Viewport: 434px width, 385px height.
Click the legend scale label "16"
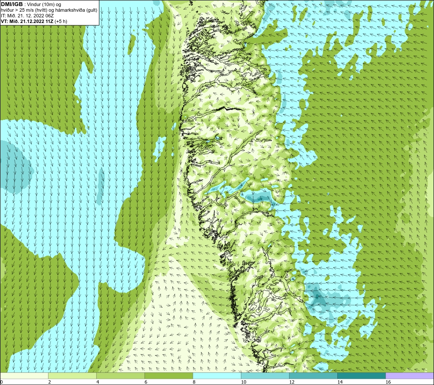(x=388, y=382)
